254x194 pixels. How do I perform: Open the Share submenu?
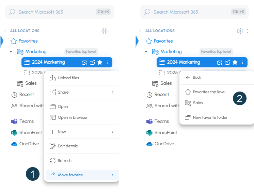click(x=82, y=92)
